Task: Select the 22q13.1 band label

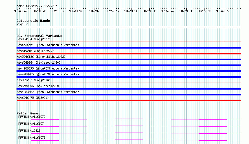Action: point(23,24)
